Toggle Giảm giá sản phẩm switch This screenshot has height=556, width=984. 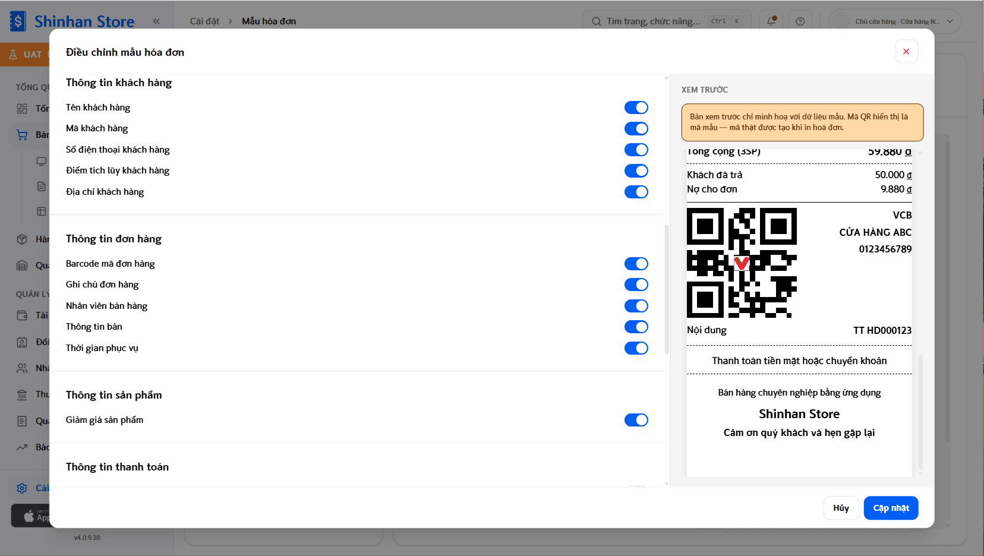click(x=636, y=420)
